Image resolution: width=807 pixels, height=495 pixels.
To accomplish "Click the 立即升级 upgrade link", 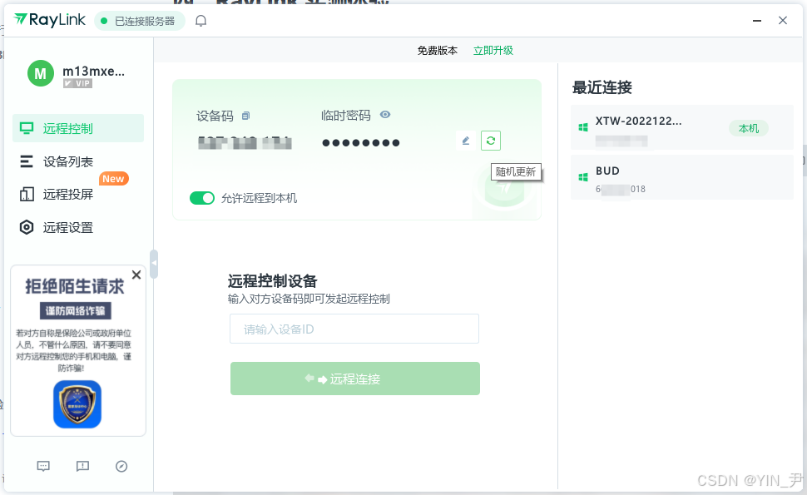I will click(493, 50).
